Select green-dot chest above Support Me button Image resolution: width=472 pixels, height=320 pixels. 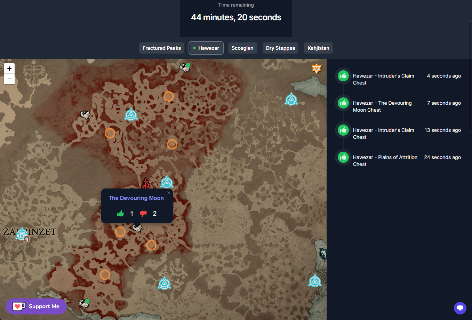pos(84,303)
